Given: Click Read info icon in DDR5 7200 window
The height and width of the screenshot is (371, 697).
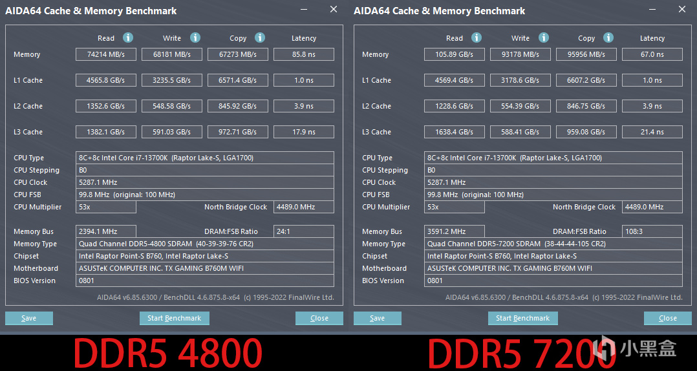Looking at the screenshot, I should point(477,37).
